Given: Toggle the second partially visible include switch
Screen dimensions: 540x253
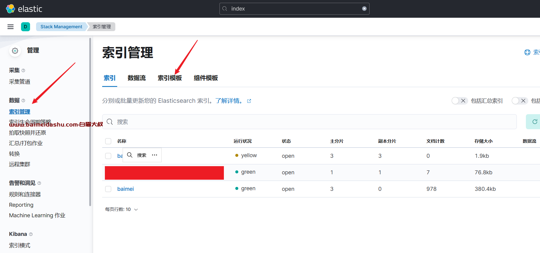Looking at the screenshot, I should tap(520, 101).
